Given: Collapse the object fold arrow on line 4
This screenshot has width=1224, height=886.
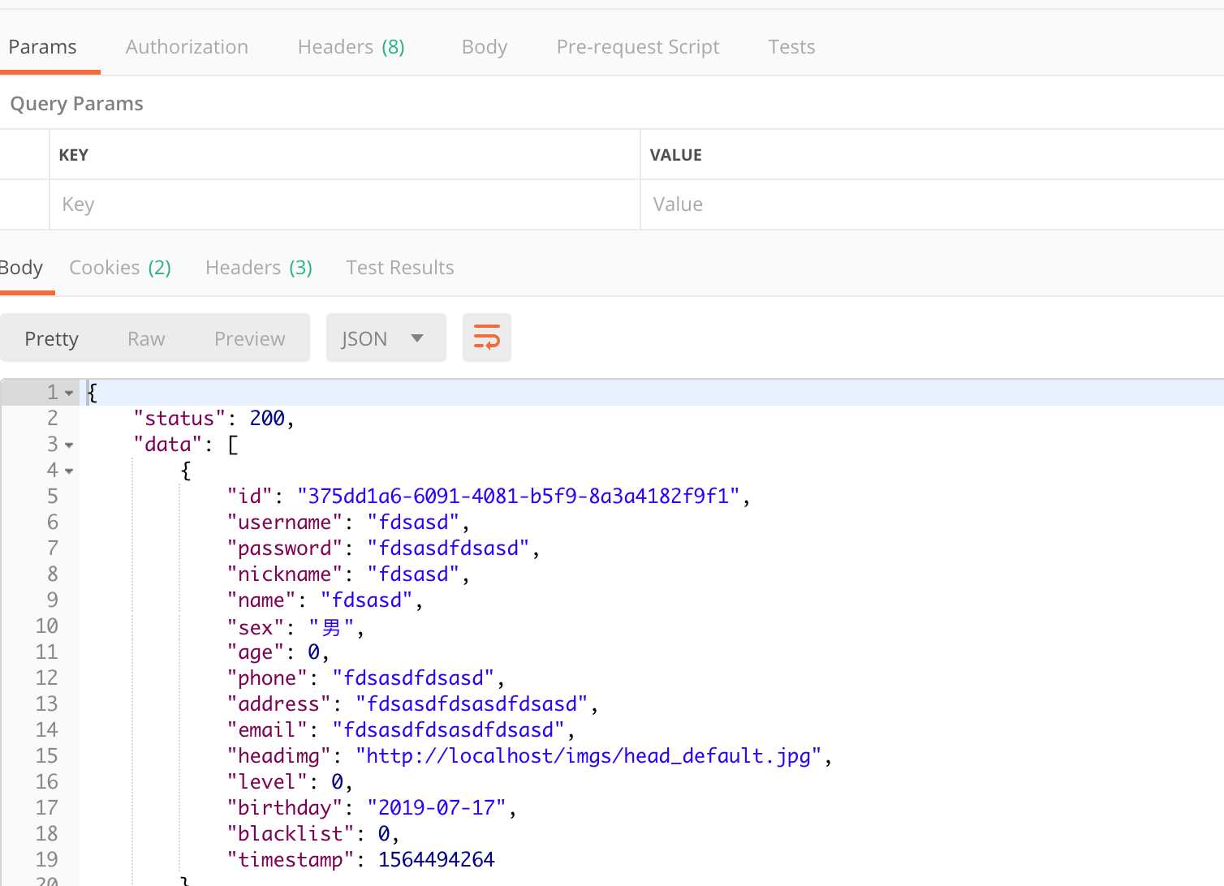Looking at the screenshot, I should tap(69, 471).
